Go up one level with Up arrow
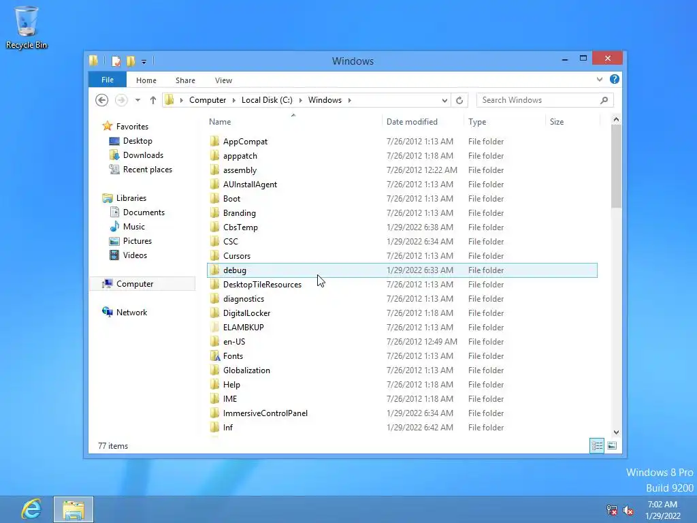The width and height of the screenshot is (697, 523). [153, 100]
